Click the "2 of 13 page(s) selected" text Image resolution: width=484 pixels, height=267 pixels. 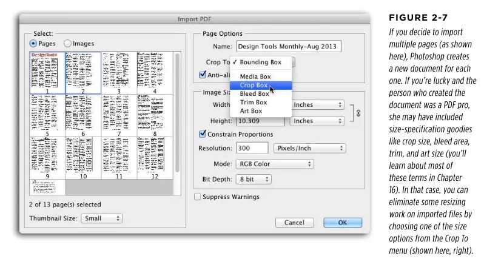tap(65, 204)
